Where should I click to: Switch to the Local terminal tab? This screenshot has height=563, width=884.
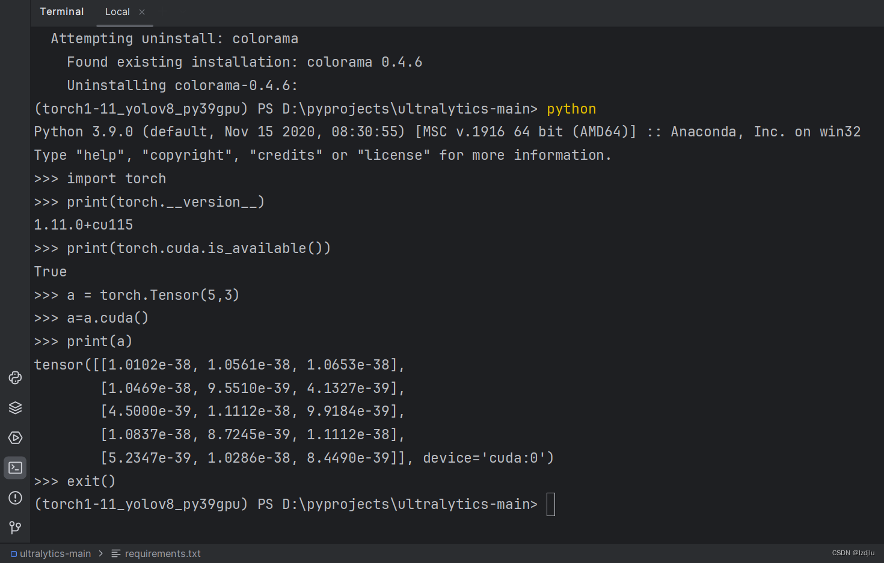pyautogui.click(x=117, y=11)
